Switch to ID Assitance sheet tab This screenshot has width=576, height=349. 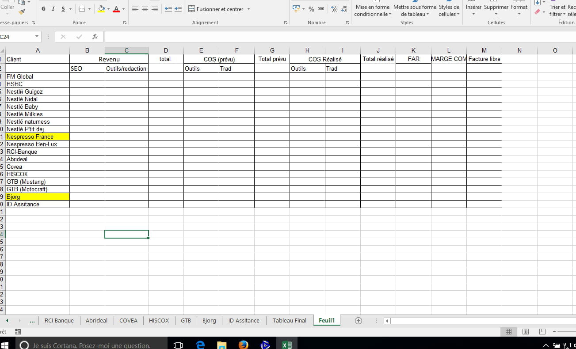244,321
